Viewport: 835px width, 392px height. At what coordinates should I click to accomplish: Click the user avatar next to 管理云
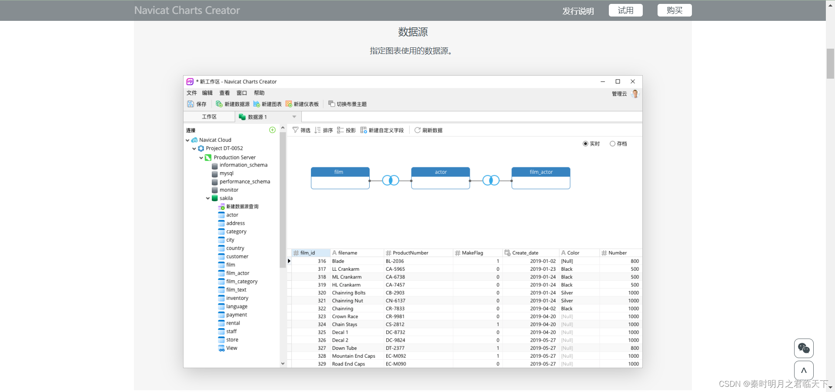click(x=635, y=94)
